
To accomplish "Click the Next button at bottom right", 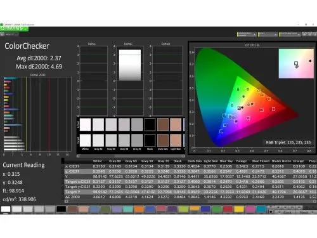I will 306,212.
